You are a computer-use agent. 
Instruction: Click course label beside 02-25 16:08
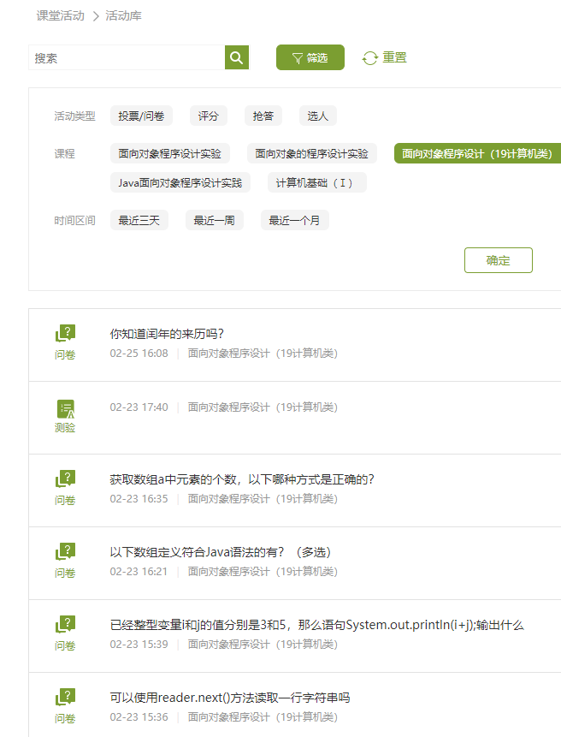[263, 353]
